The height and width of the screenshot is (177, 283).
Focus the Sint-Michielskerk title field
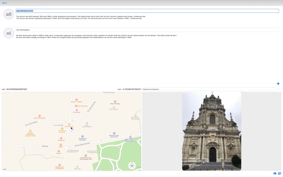tap(147, 30)
